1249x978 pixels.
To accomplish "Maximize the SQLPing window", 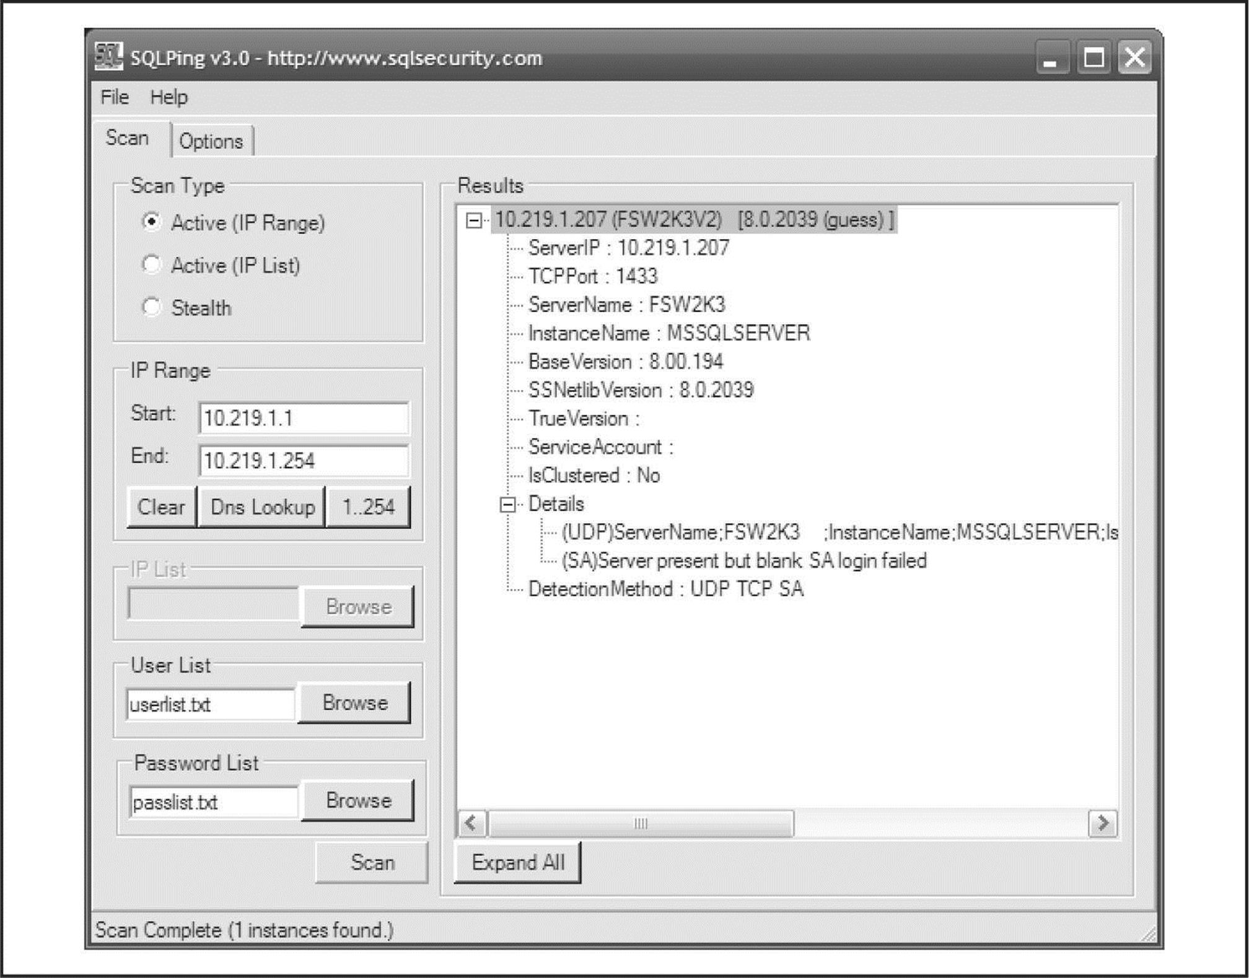I will (1093, 58).
